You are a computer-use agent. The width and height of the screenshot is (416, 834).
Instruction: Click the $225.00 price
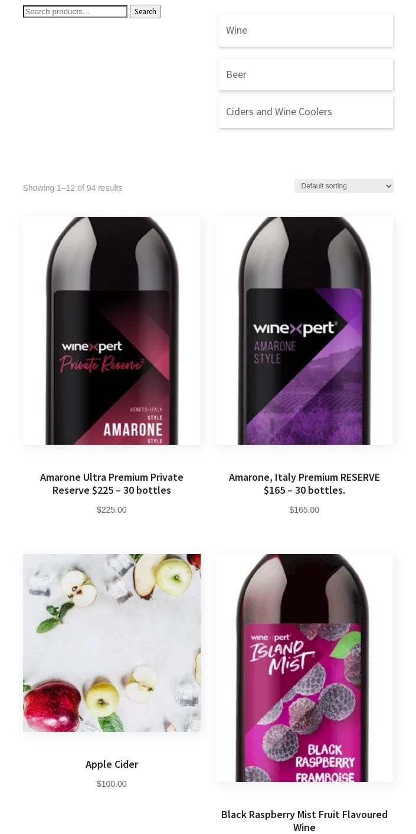point(112,510)
